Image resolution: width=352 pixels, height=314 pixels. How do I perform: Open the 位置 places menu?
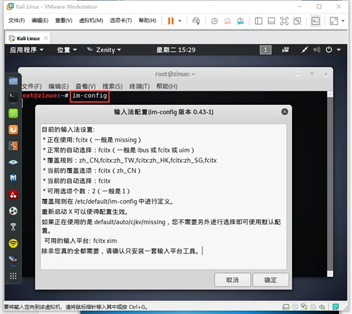[x=67, y=50]
